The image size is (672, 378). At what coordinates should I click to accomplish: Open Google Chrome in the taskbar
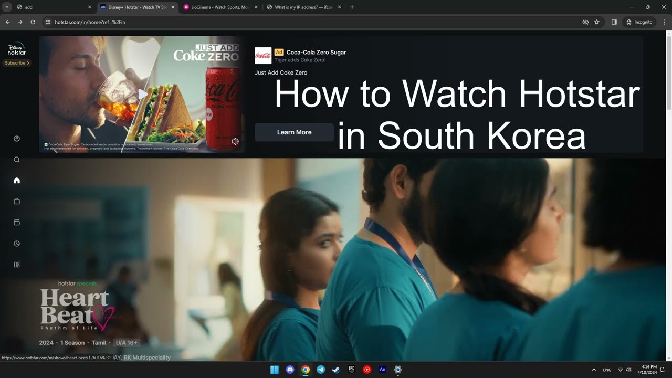click(x=306, y=370)
